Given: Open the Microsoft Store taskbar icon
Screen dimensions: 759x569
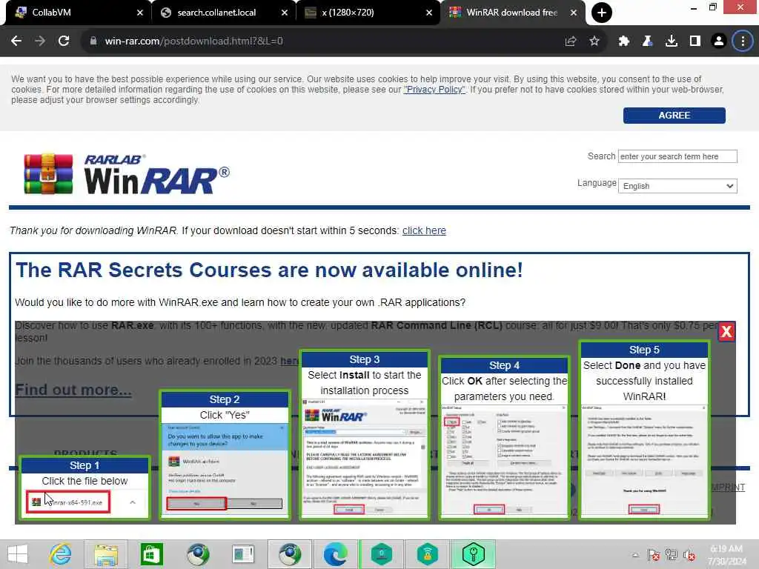Looking at the screenshot, I should click(151, 554).
